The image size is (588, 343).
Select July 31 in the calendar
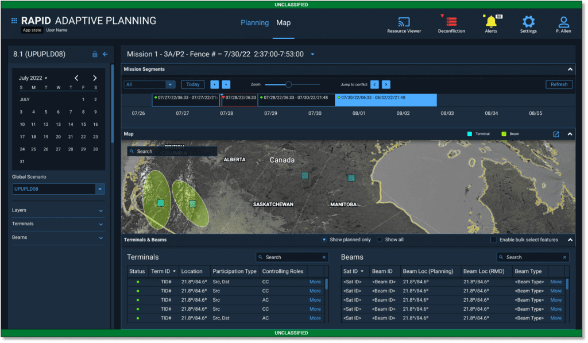point(22,162)
